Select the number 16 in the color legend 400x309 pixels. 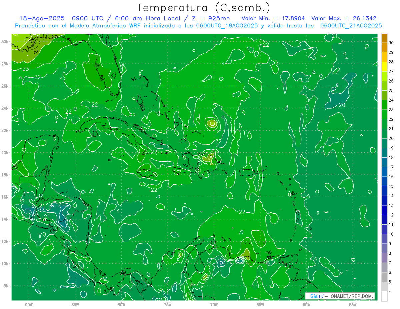tap(391, 177)
